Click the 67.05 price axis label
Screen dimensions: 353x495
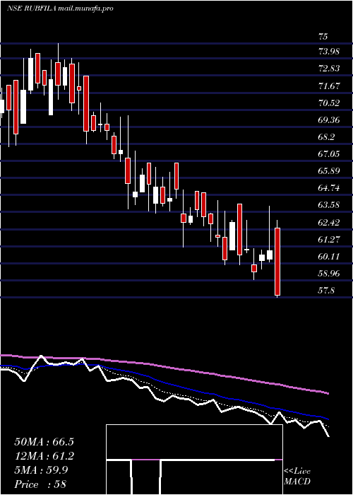329,154
